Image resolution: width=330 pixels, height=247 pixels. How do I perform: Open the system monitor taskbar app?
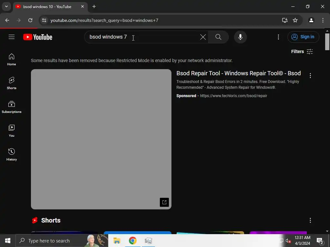148,241
